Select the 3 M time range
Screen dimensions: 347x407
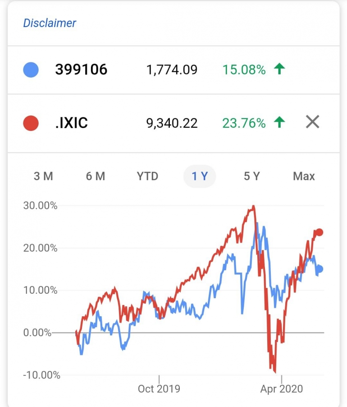click(43, 176)
